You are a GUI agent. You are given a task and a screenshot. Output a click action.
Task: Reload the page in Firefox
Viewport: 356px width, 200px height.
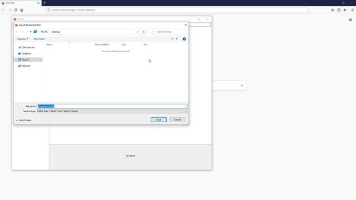(16, 10)
